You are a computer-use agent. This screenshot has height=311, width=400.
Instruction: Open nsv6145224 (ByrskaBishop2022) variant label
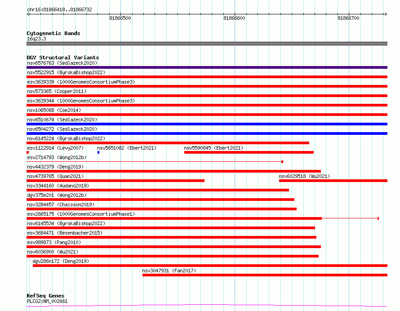click(x=66, y=138)
